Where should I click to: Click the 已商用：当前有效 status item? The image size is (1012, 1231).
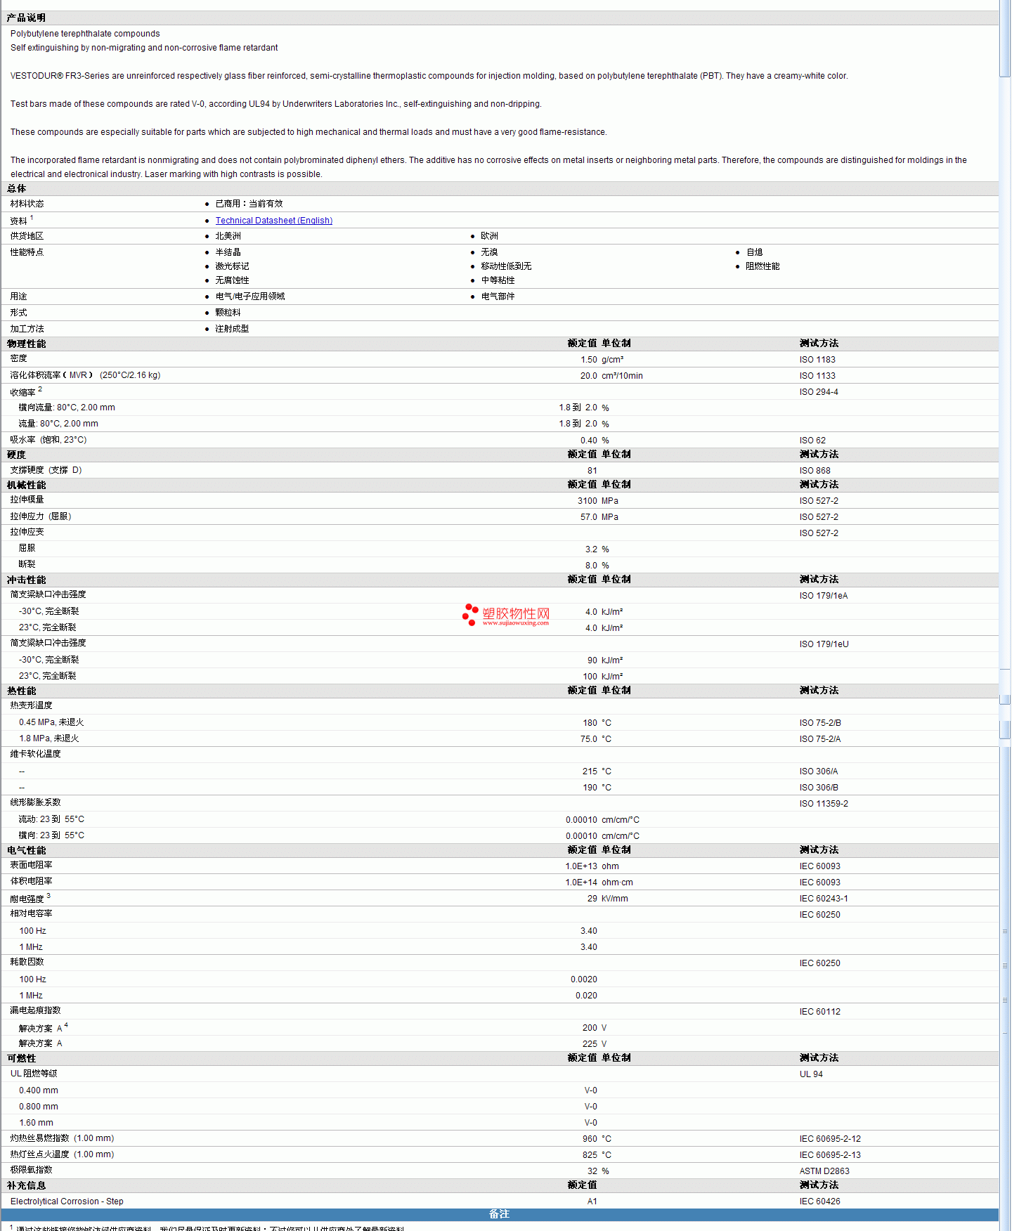249,204
